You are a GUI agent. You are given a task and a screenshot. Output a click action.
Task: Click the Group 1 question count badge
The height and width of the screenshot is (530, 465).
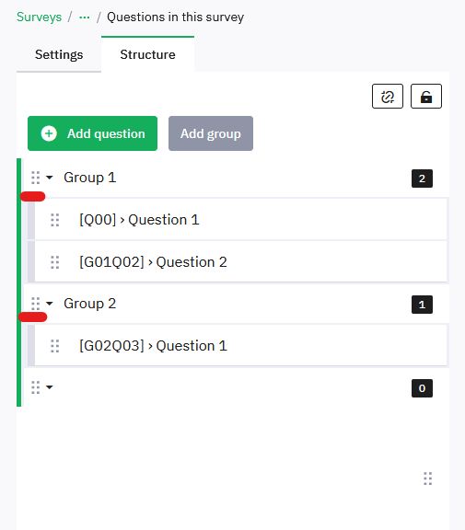(x=422, y=179)
